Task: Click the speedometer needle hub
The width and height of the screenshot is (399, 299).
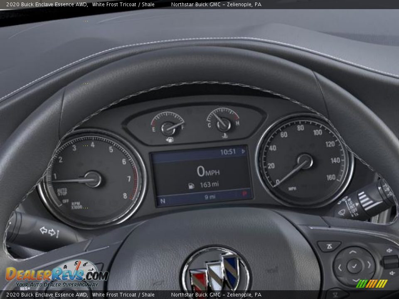Action: [x=305, y=162]
